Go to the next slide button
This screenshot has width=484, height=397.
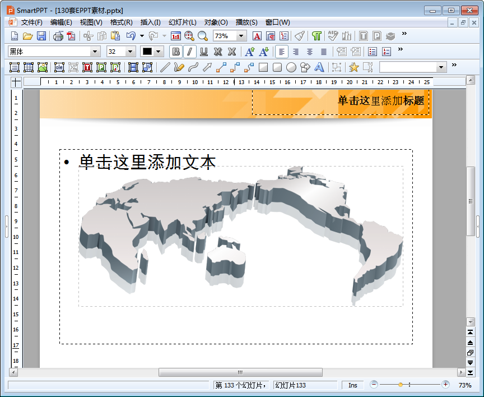coord(470,362)
